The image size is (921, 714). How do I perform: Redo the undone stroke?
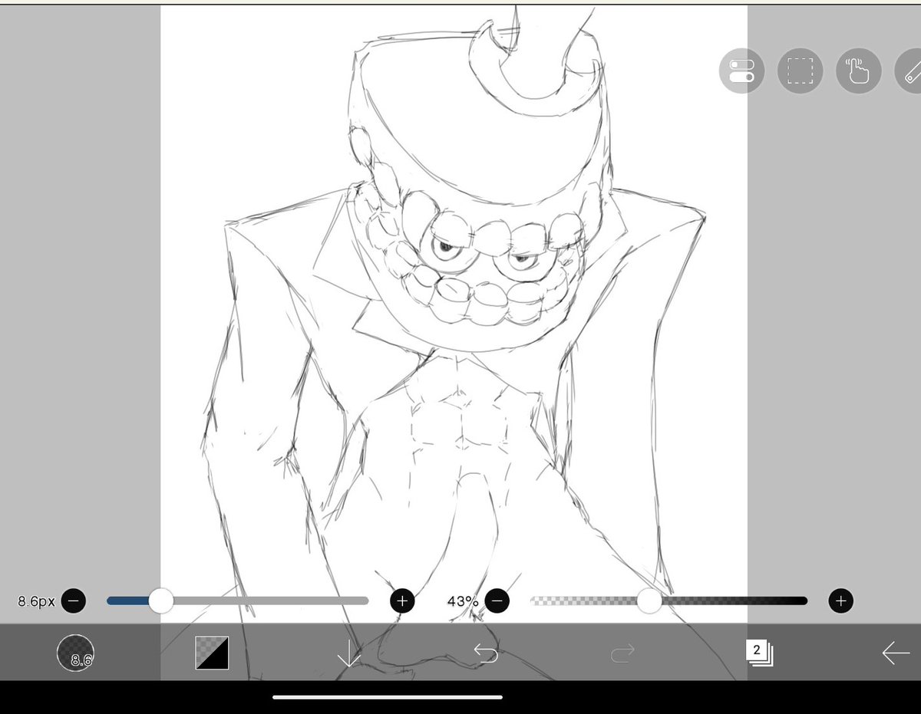point(623,654)
